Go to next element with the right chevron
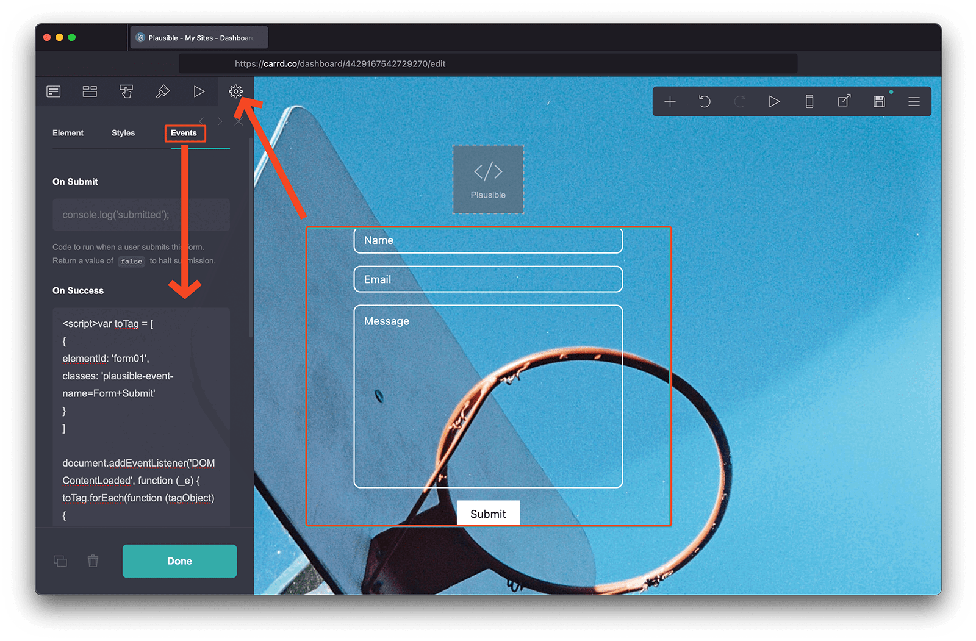The image size is (976, 641). (x=220, y=121)
